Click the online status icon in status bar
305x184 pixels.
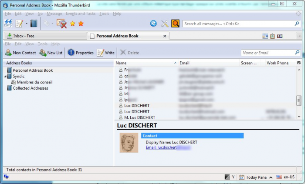[x=6, y=177]
